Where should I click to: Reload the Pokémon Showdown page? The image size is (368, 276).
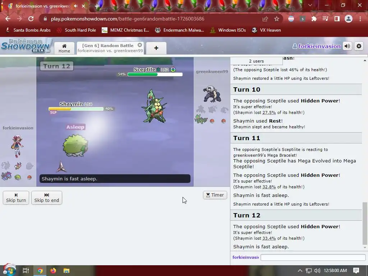pyautogui.click(x=31, y=19)
